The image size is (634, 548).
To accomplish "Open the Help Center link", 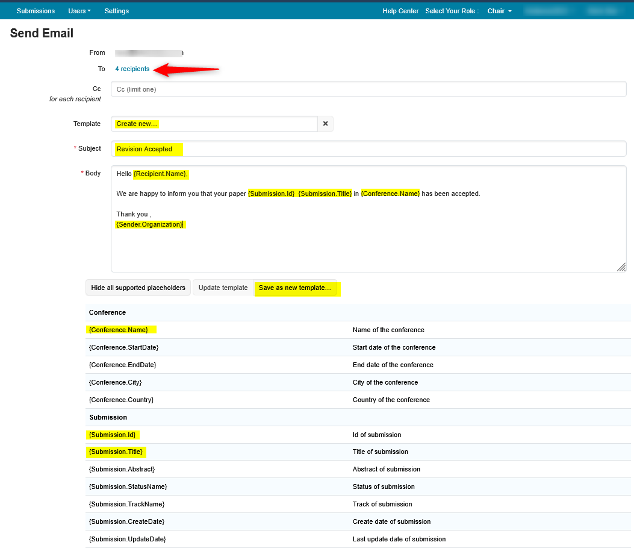I will tap(400, 11).
